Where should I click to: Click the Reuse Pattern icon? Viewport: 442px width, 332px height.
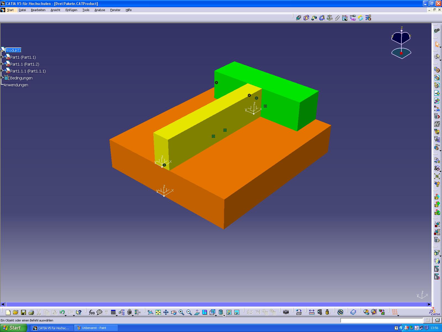click(x=368, y=18)
